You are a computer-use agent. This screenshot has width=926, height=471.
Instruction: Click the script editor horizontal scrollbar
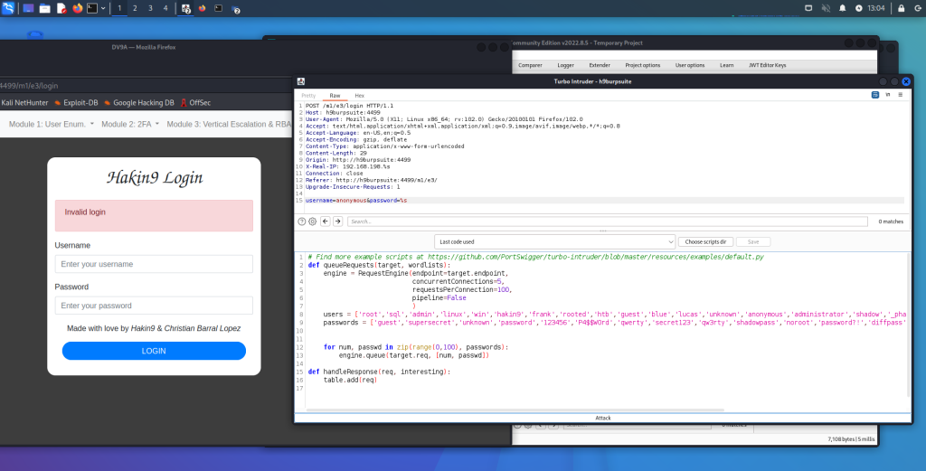515,410
